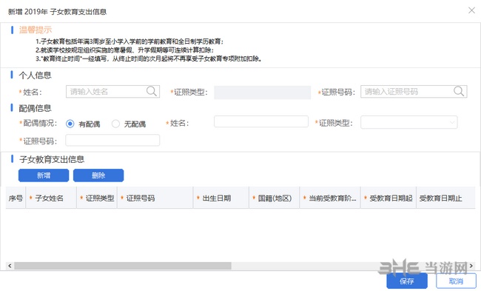The height and width of the screenshot is (291, 481).
Task: Select the 有配偶 radio button
Action: click(x=70, y=124)
